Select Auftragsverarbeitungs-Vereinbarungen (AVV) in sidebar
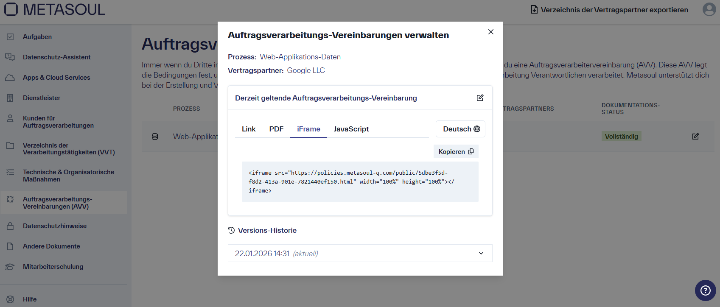The height and width of the screenshot is (307, 720). click(x=64, y=203)
